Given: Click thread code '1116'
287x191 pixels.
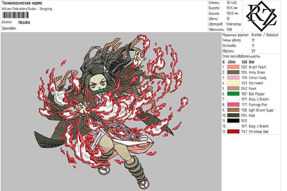Looking at the screenshot, I should click(x=244, y=78).
